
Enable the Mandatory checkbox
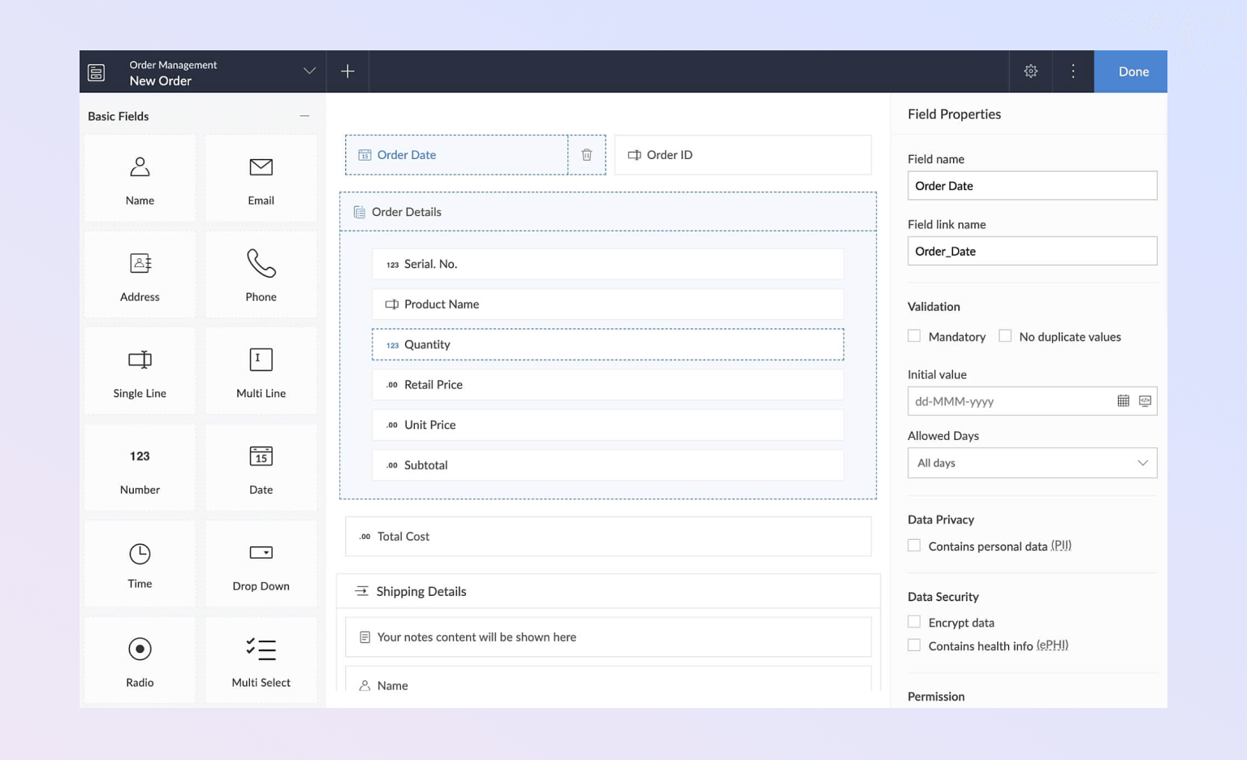[914, 336]
